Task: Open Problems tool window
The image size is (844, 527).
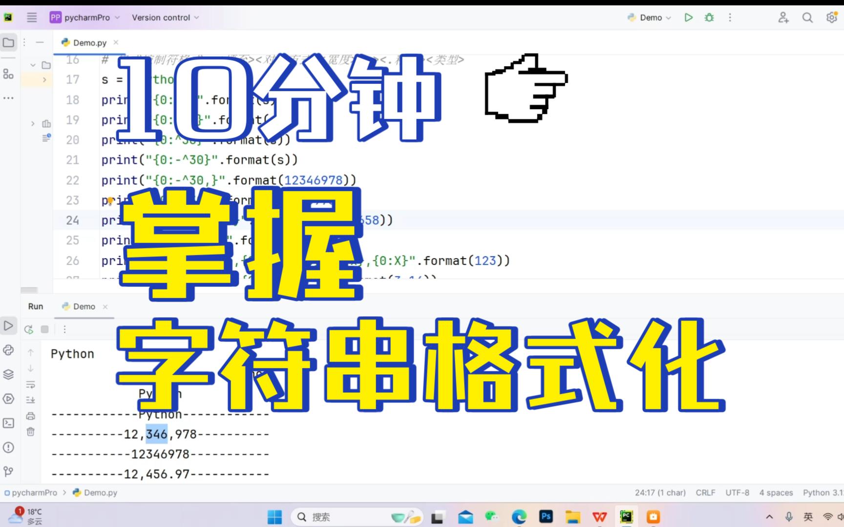Action: pyautogui.click(x=8, y=447)
